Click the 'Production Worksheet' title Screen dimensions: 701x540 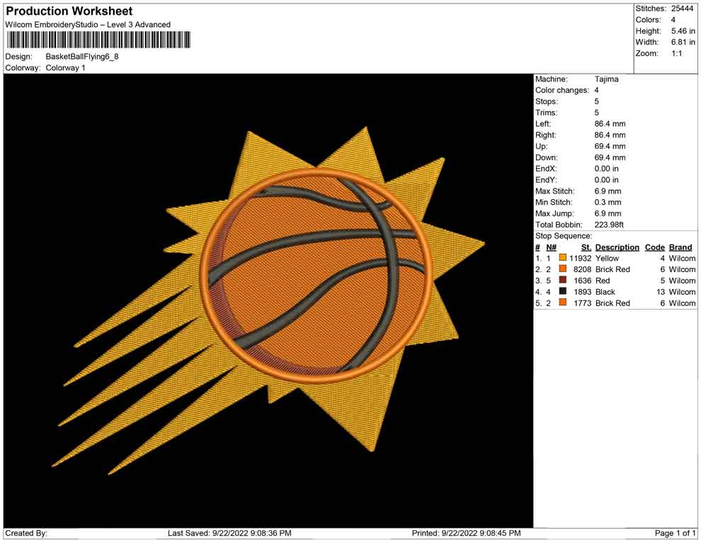(x=69, y=11)
